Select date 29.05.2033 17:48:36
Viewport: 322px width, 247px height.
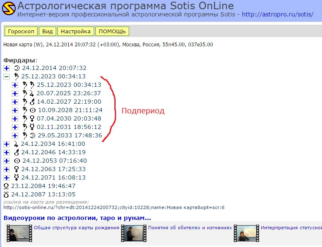(x=70, y=135)
